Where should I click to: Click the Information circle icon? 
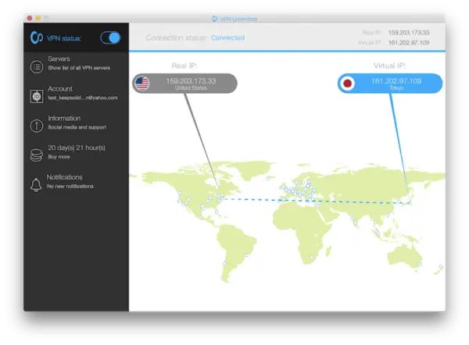click(37, 126)
